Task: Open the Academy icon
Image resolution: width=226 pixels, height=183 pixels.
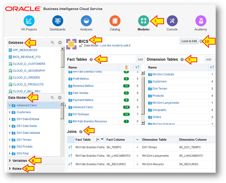Action: (x=201, y=21)
